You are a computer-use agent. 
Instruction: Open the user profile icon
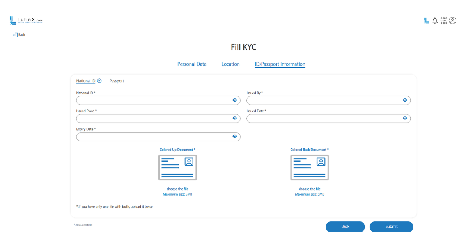[x=452, y=21]
